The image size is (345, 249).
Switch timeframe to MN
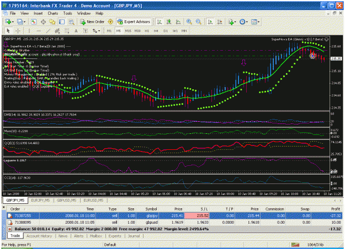tap(184, 31)
